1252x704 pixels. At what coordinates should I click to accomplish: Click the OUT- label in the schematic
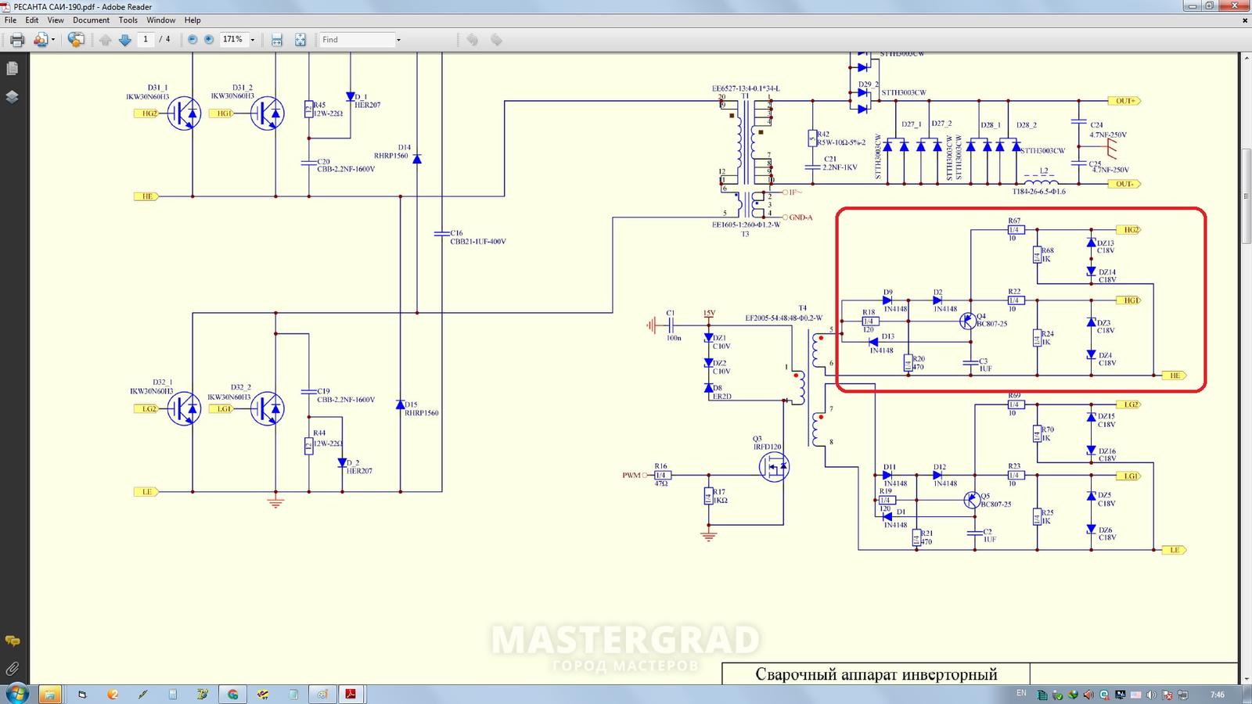click(1124, 184)
